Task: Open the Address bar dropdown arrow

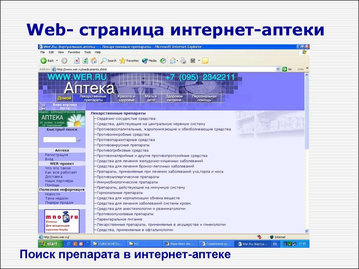Action: 278,69
